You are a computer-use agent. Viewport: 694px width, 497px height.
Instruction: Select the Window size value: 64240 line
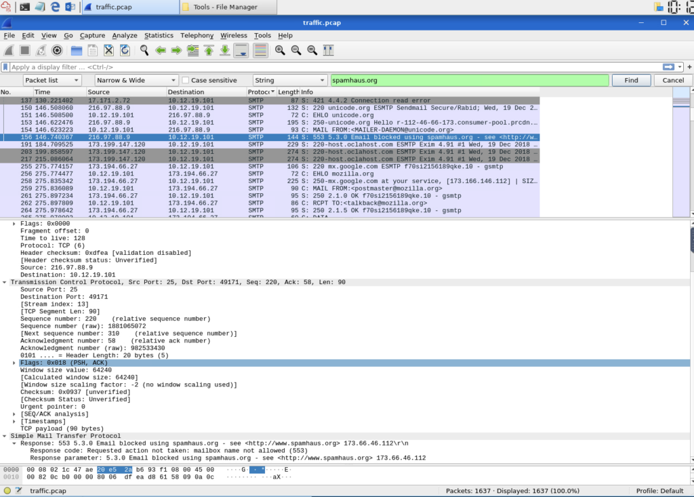tap(66, 370)
